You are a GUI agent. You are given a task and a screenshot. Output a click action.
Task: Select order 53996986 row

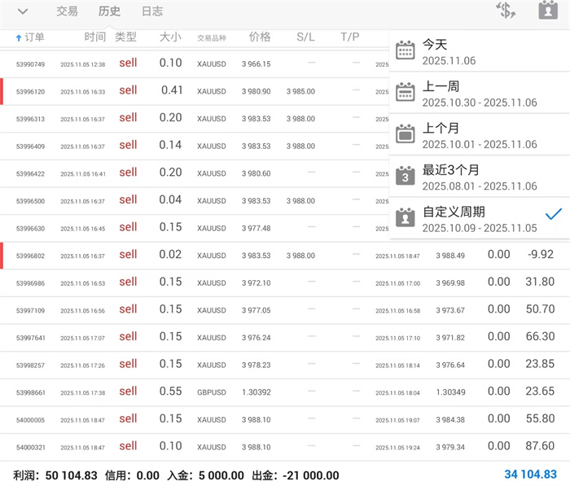coord(285,282)
